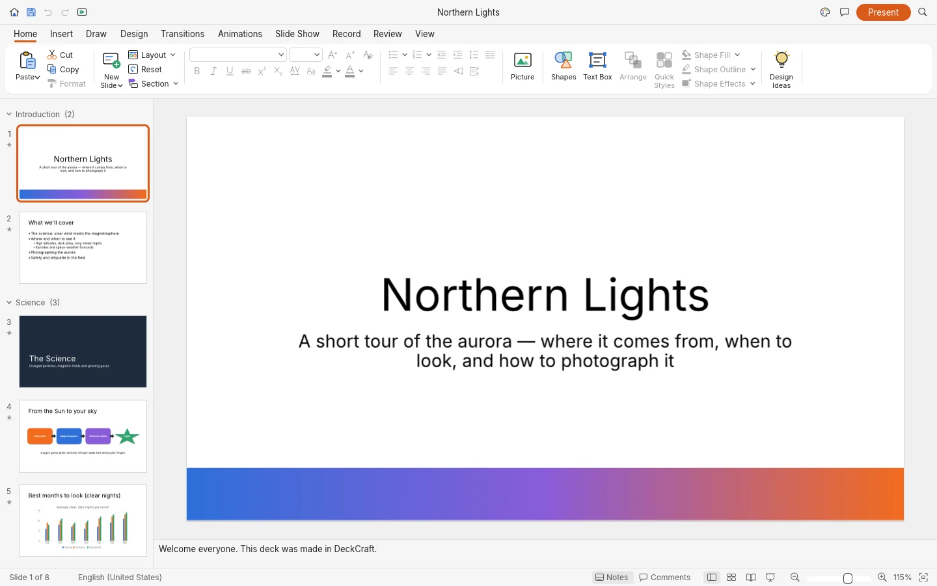
Task: Open the Shapes gallery
Action: 564,66
